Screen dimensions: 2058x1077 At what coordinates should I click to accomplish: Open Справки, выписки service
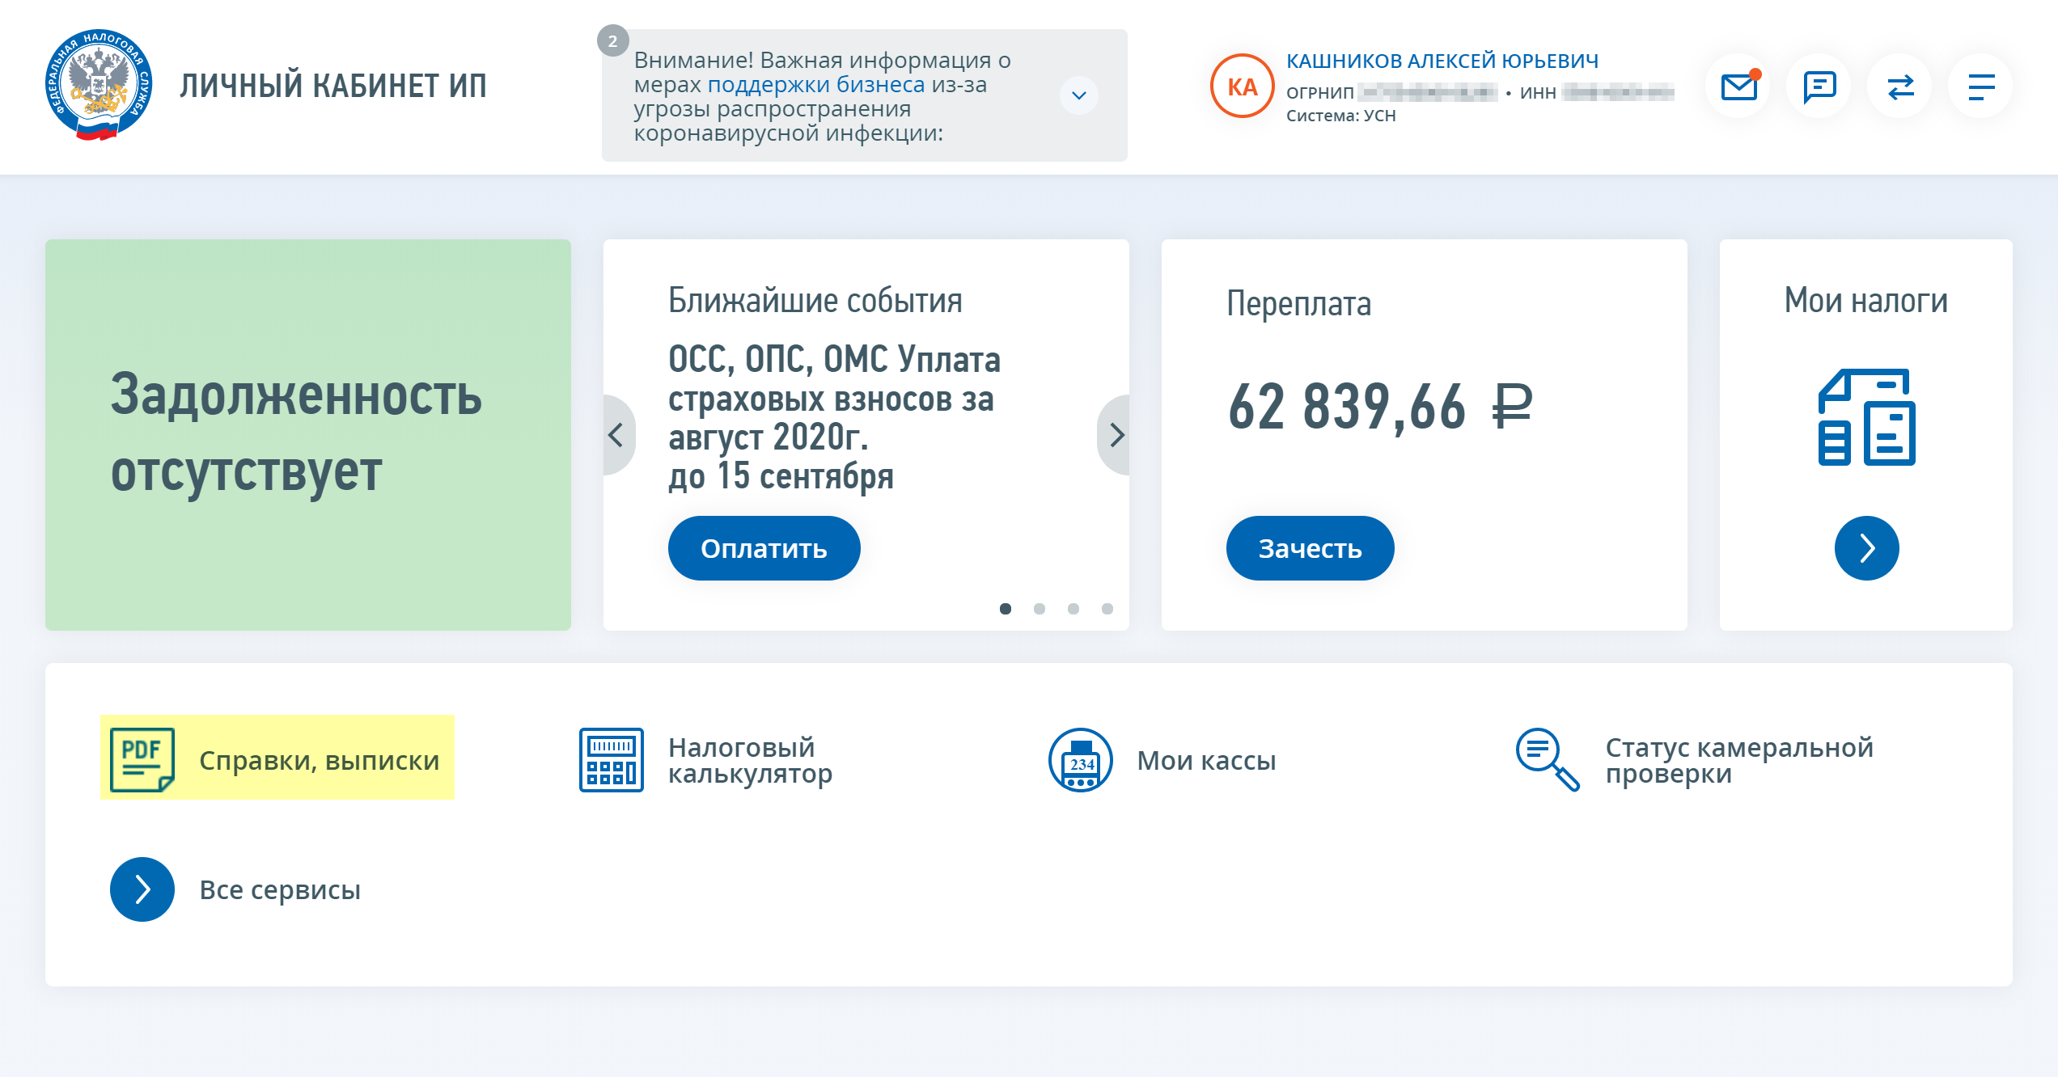(x=277, y=758)
